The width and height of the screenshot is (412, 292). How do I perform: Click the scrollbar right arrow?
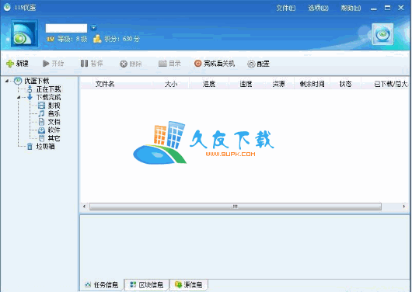404,207
